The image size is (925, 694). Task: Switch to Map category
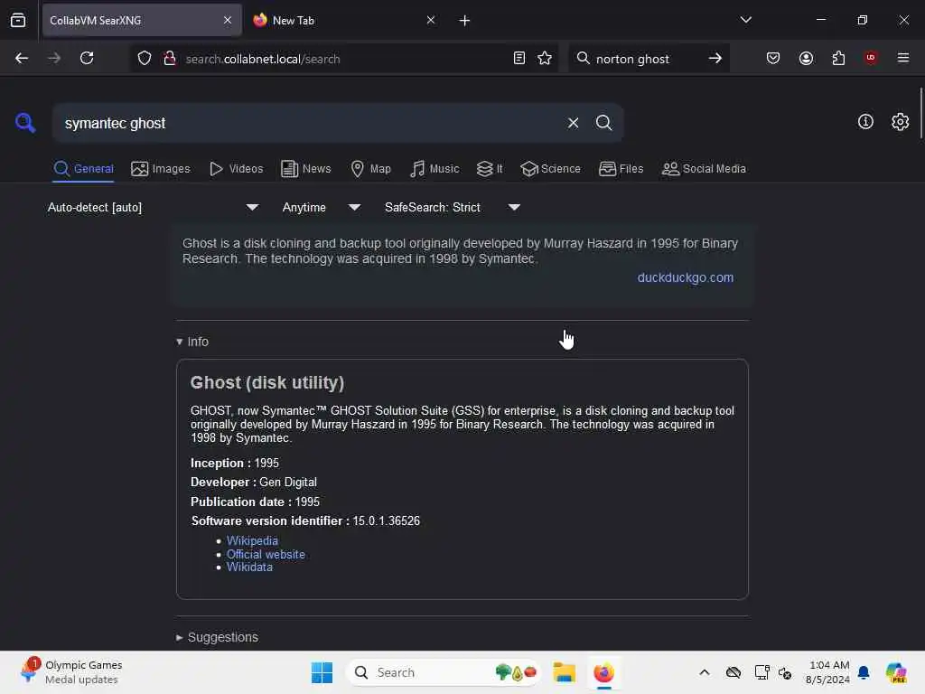[370, 169]
